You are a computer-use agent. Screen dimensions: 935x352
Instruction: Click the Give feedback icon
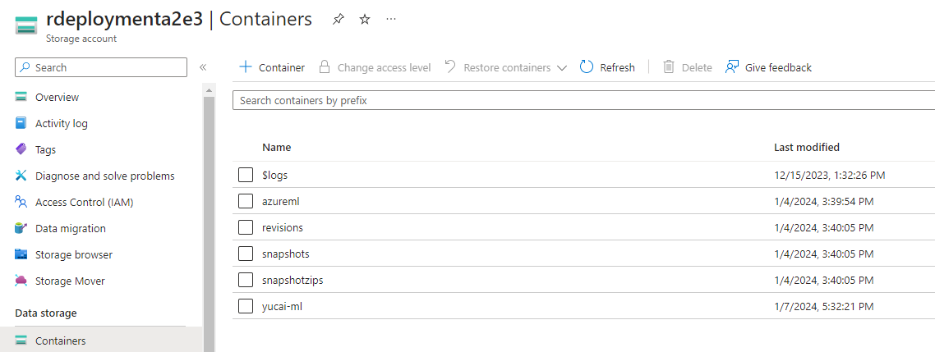[732, 67]
